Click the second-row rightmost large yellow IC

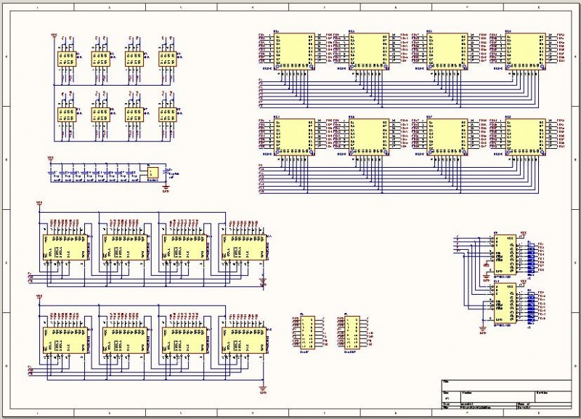point(526,137)
